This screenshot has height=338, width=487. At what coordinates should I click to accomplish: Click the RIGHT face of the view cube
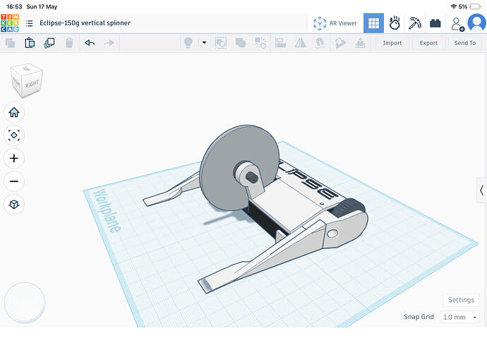(32, 83)
